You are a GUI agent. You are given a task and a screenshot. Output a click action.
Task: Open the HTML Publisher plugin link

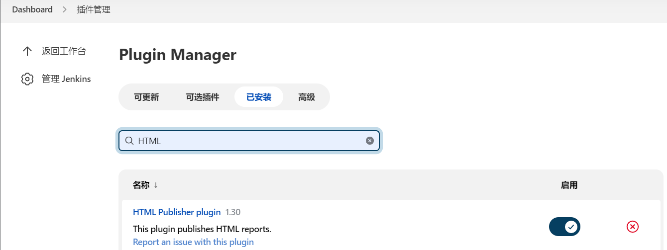click(x=177, y=212)
